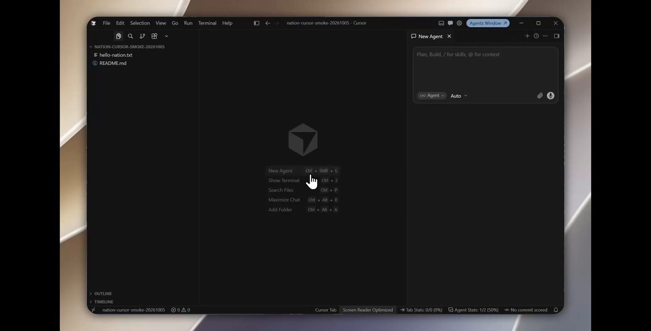The height and width of the screenshot is (331, 651).
Task: Focus the Plan, Build prompt input
Action: 485,69
